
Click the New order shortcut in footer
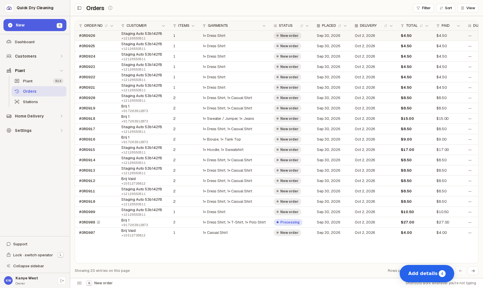click(x=99, y=283)
